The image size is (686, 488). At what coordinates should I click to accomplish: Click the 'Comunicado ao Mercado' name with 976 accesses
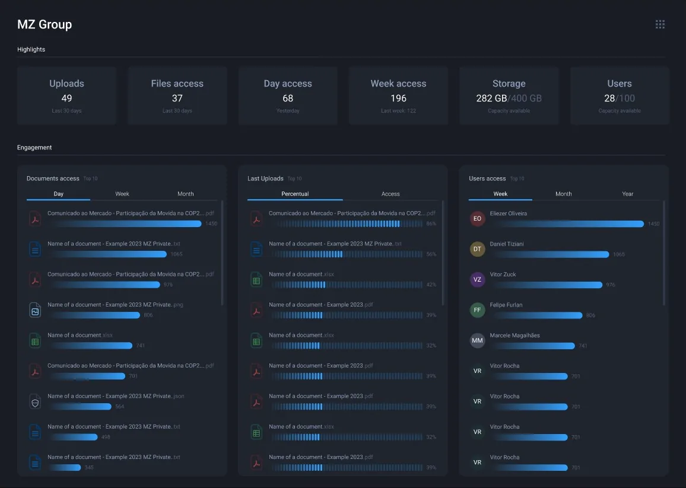click(131, 275)
